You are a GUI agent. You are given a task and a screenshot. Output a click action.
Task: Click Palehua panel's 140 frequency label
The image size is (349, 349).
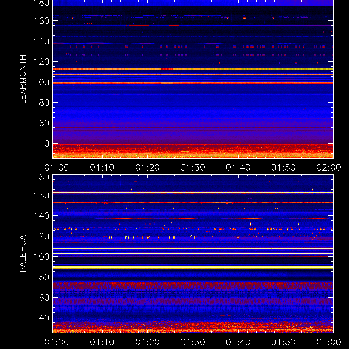pyautogui.click(x=41, y=216)
